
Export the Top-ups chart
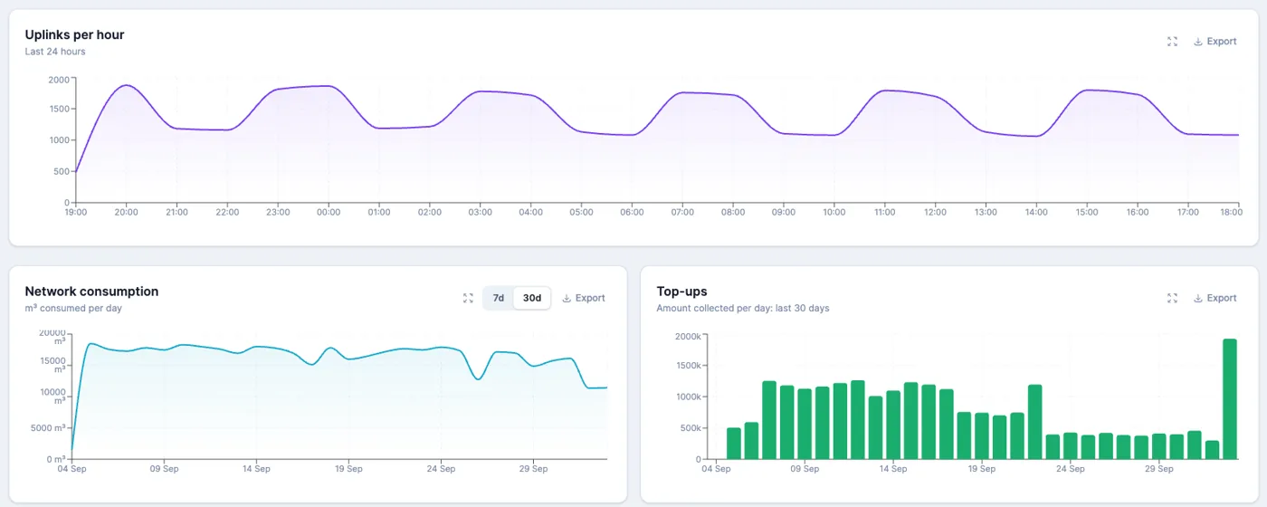(x=1215, y=298)
